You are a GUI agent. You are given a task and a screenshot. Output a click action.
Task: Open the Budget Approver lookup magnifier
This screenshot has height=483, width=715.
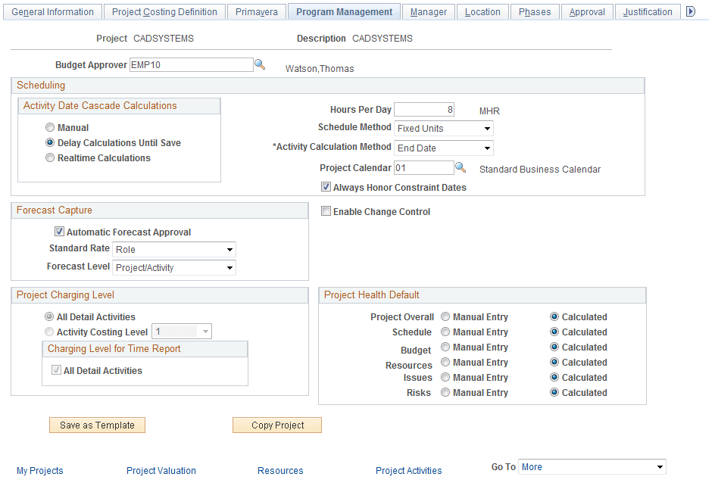[x=261, y=64]
